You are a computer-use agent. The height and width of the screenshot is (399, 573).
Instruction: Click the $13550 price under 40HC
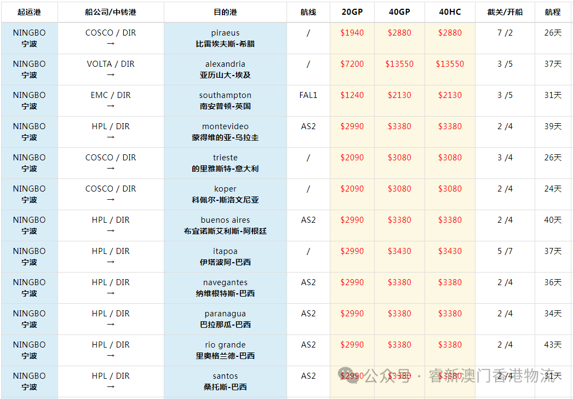(x=450, y=64)
